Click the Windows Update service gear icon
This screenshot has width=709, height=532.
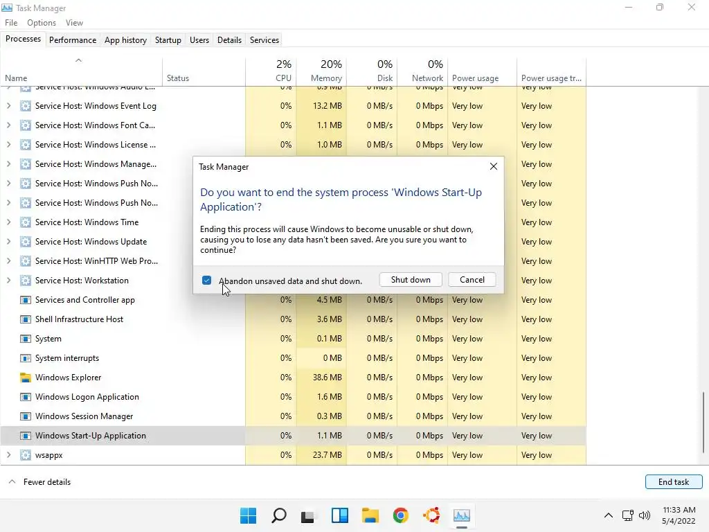pyautogui.click(x=26, y=242)
